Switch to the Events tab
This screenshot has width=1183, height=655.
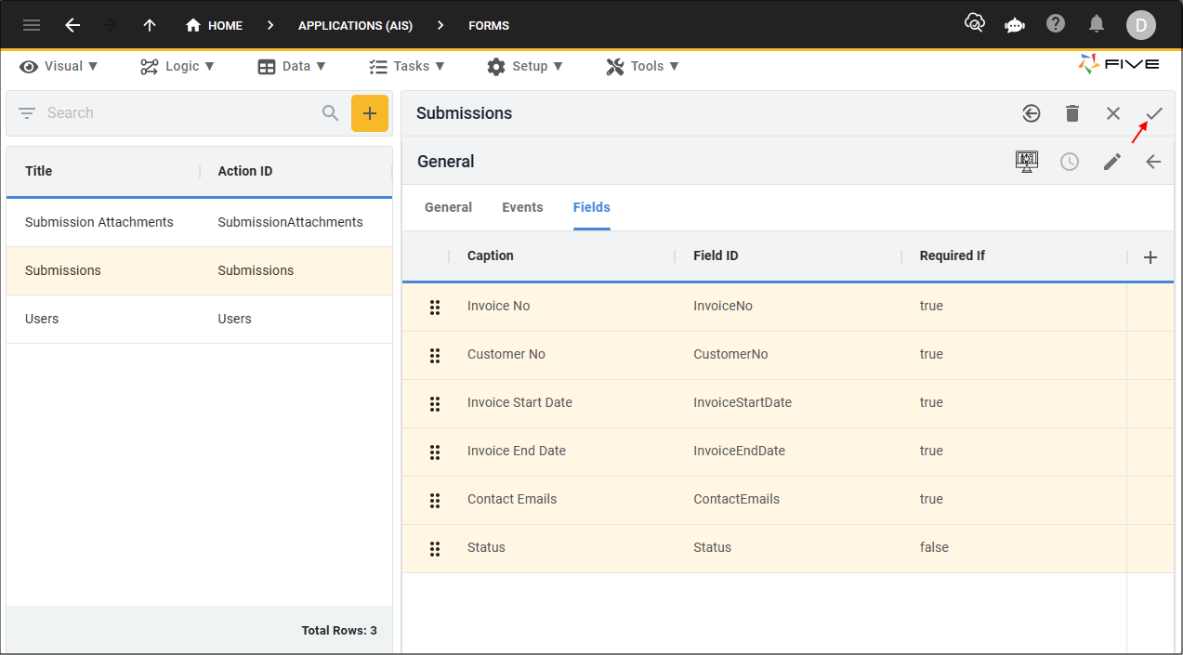click(x=522, y=207)
